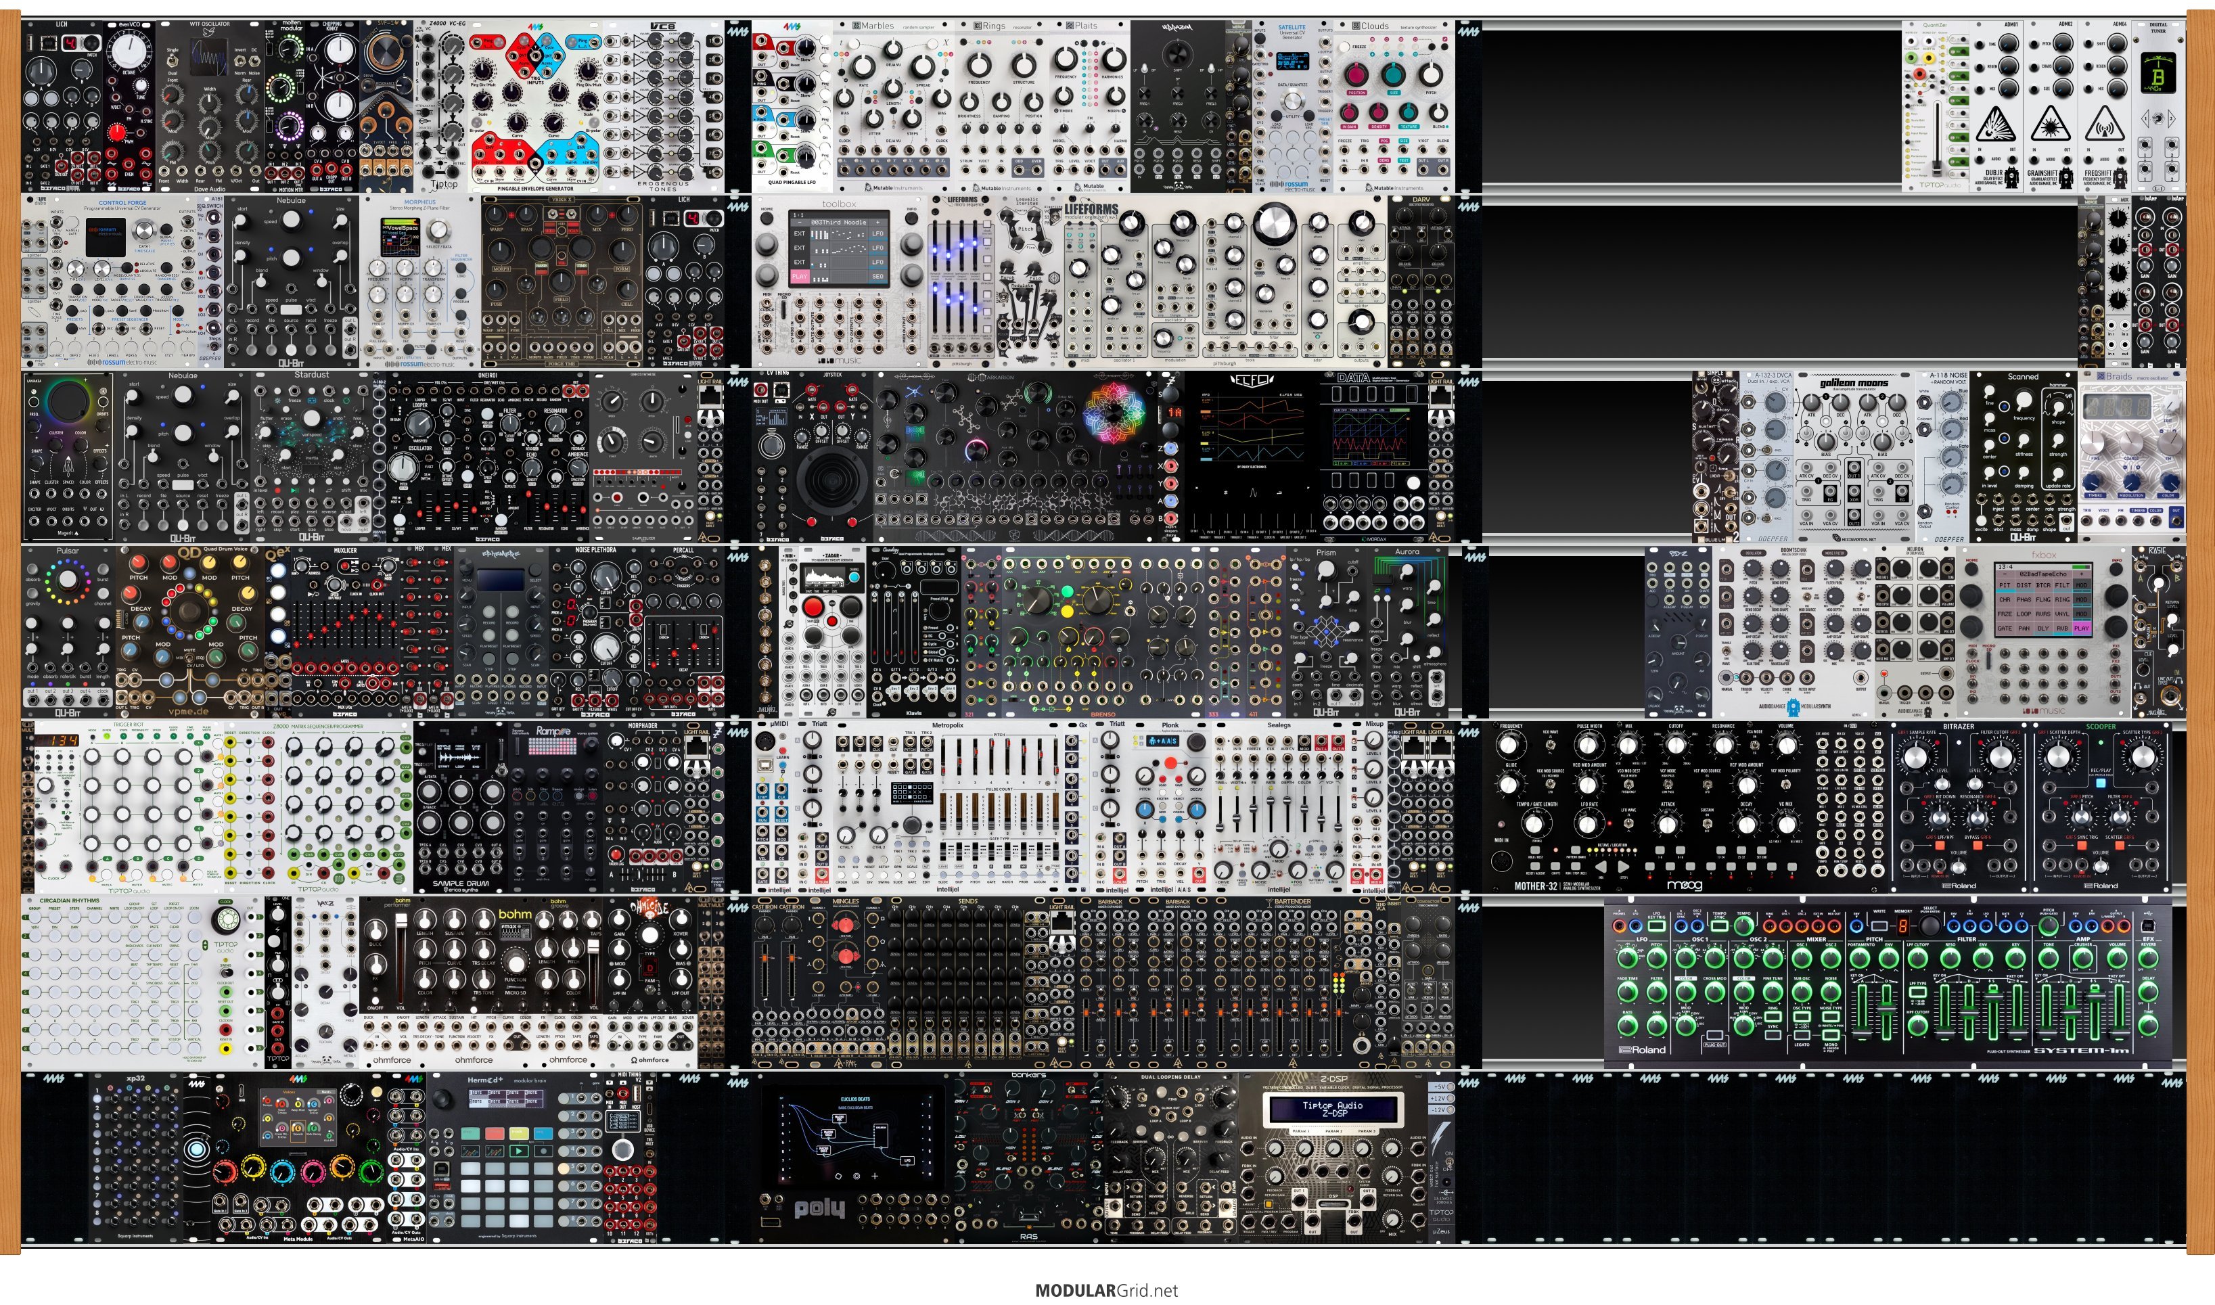Open the Roland System-1m synthesizer
This screenshot has height=1305, width=2215.
(x=1887, y=982)
